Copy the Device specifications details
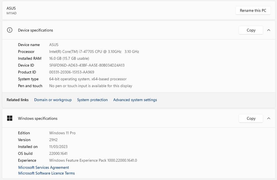The width and height of the screenshot is (277, 180). pos(251,30)
